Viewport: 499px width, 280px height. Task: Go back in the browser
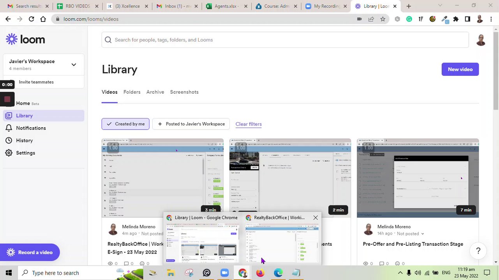(8, 19)
